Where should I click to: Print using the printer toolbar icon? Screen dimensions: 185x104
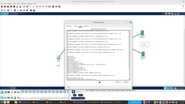[x=11, y=7]
